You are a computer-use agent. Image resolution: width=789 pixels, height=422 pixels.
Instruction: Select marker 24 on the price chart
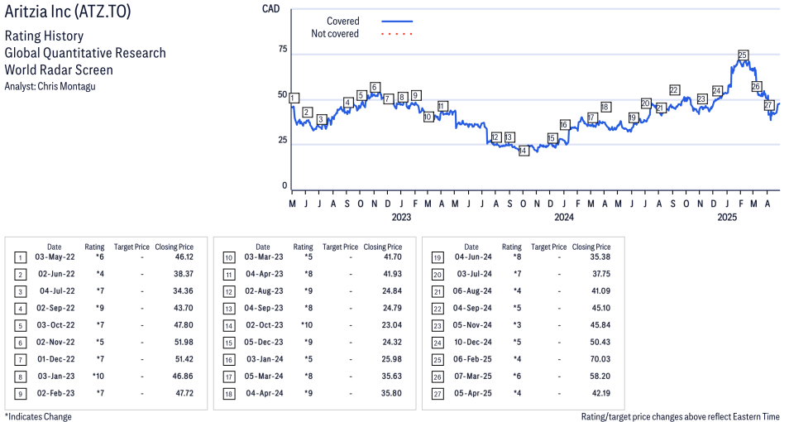pos(716,91)
